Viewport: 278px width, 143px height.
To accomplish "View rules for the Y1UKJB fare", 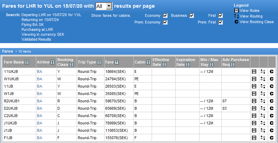I will (254, 72).
